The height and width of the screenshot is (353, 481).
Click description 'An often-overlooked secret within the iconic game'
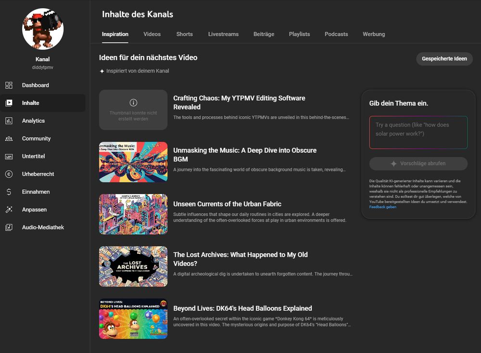(262, 322)
